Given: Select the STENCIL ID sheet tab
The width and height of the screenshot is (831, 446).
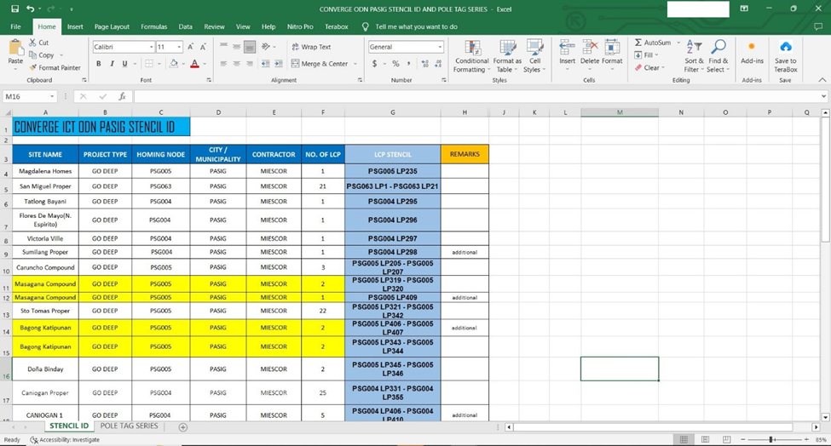Looking at the screenshot, I should [69, 426].
